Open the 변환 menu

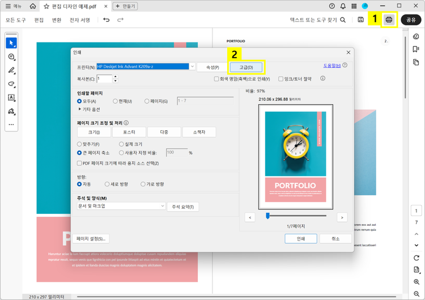57,20
